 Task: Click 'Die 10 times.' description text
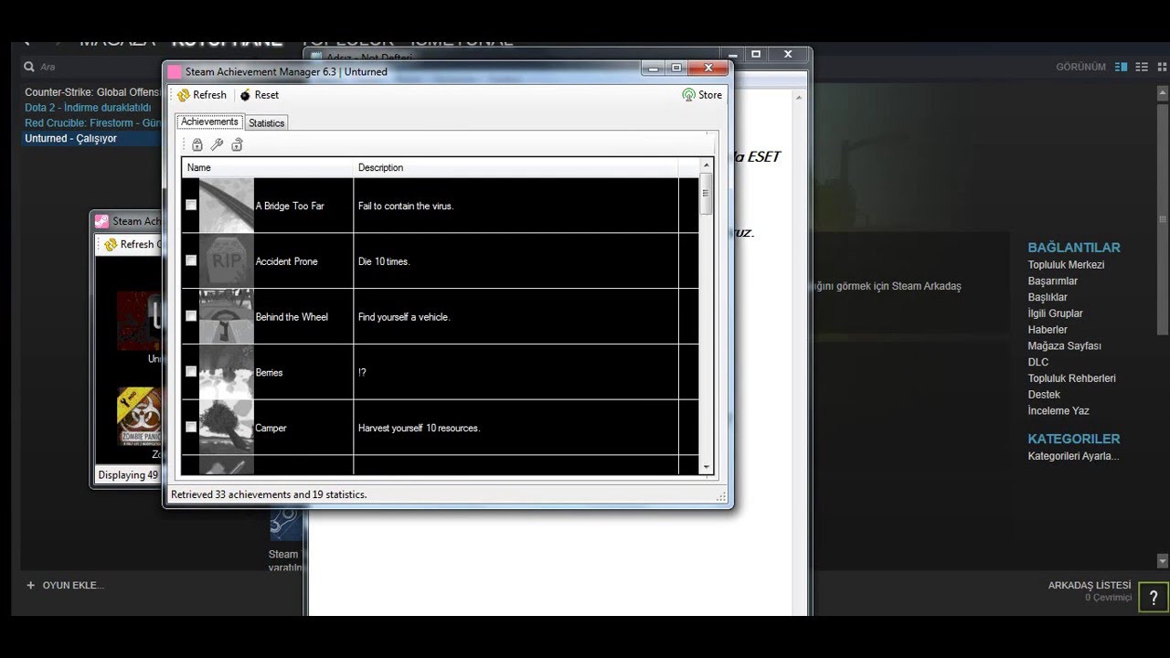pyautogui.click(x=384, y=261)
